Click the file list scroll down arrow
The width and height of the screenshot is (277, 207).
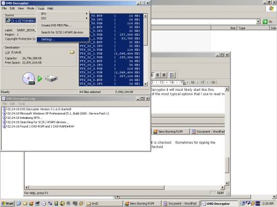coord(146,84)
